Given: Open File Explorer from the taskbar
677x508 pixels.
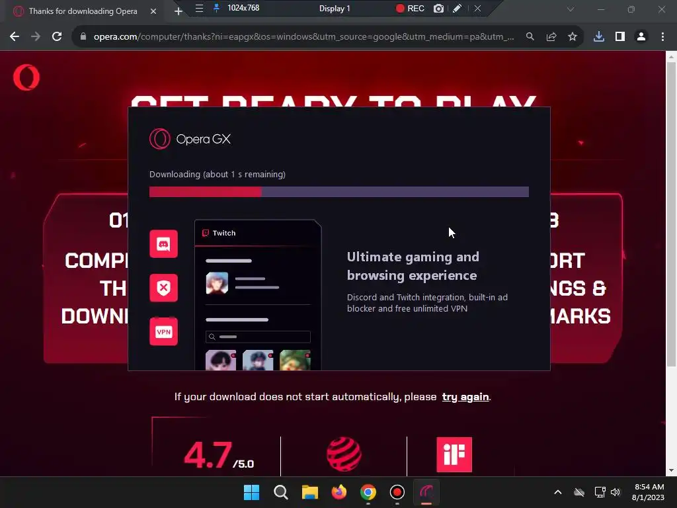Looking at the screenshot, I should [x=309, y=492].
